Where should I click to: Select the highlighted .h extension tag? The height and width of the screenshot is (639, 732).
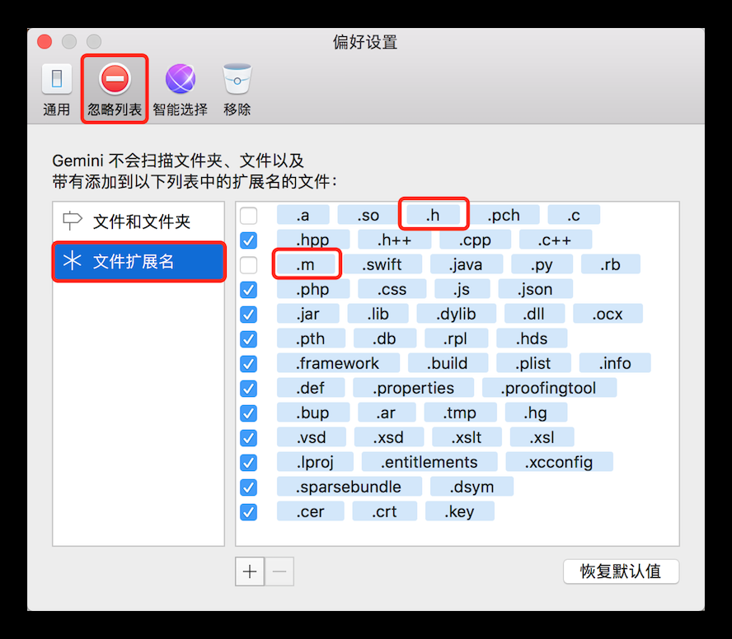click(434, 214)
